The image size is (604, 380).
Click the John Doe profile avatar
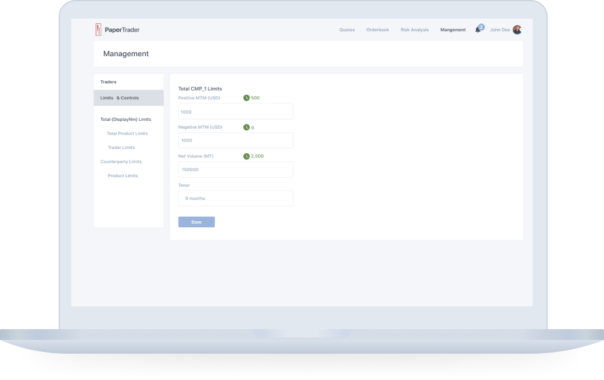click(x=517, y=29)
